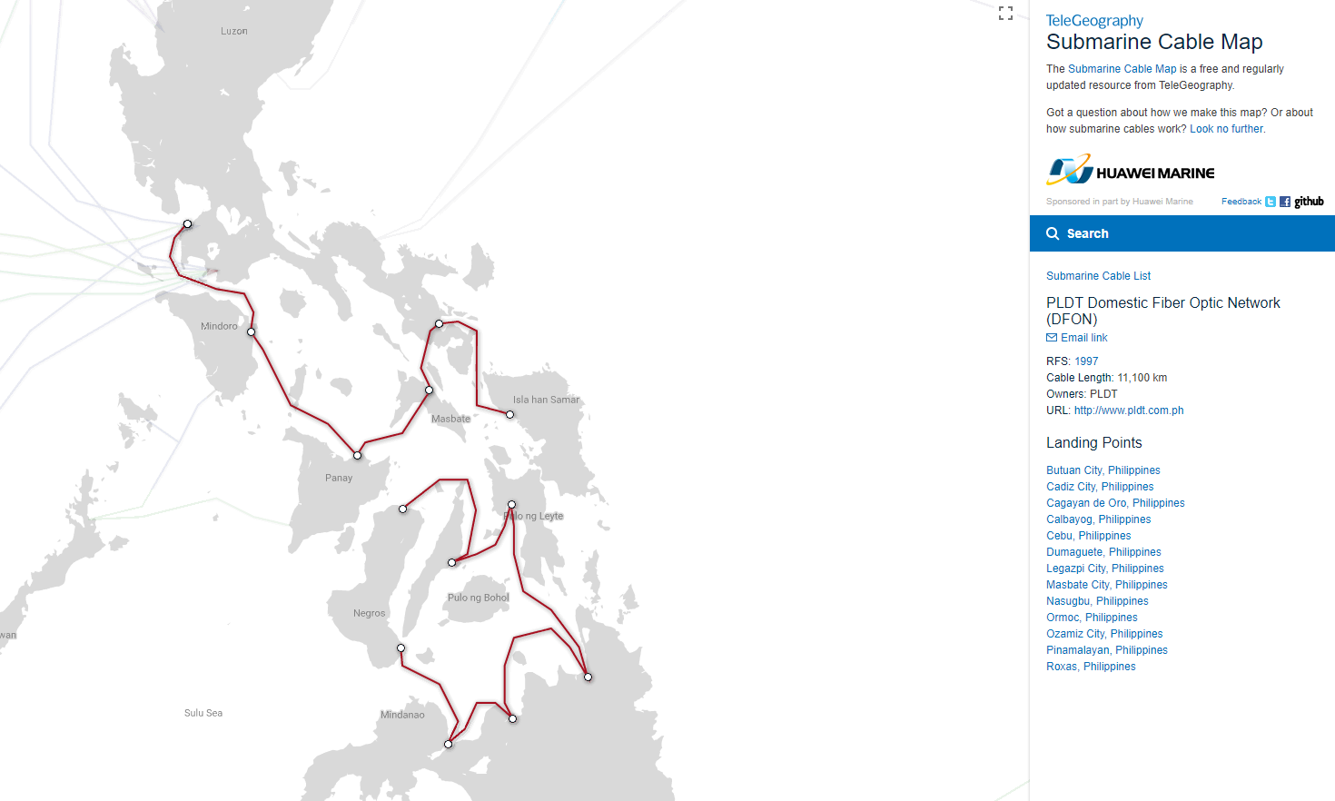
Task: Click the 'Mindanao' map label
Action: (x=402, y=715)
